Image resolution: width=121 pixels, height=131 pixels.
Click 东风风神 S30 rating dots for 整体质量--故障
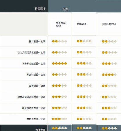(x=59, y=41)
